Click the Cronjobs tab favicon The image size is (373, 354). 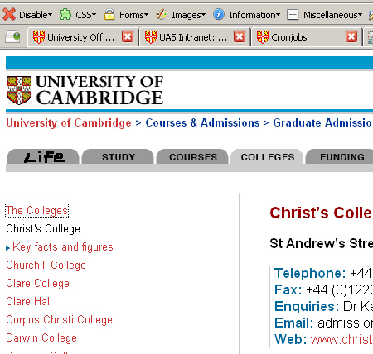tap(263, 37)
